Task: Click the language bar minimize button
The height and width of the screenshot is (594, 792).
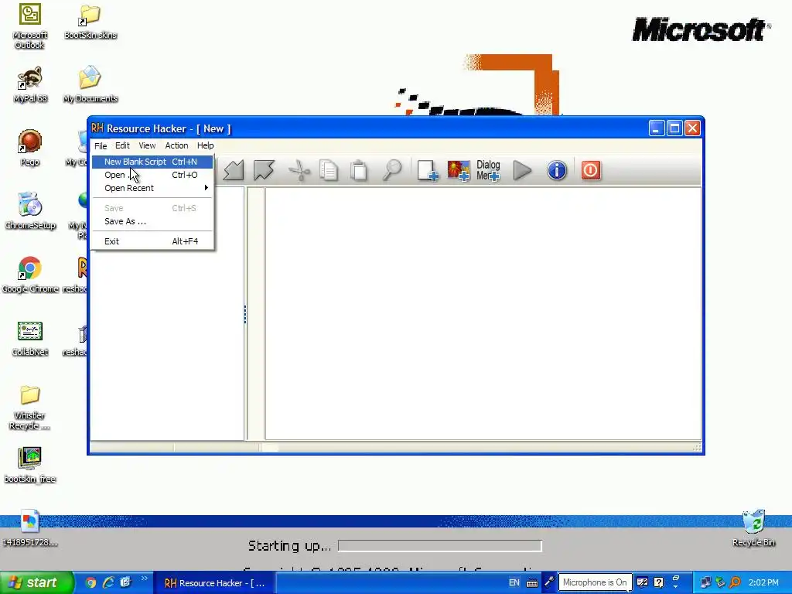Action: point(676,577)
